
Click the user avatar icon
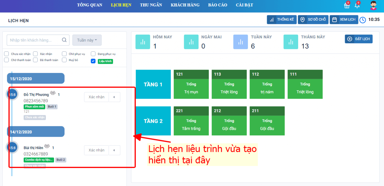pyautogui.click(x=373, y=5)
